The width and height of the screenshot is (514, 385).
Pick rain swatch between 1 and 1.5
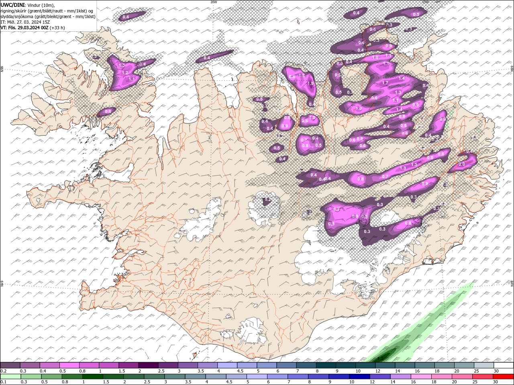(x=93, y=377)
